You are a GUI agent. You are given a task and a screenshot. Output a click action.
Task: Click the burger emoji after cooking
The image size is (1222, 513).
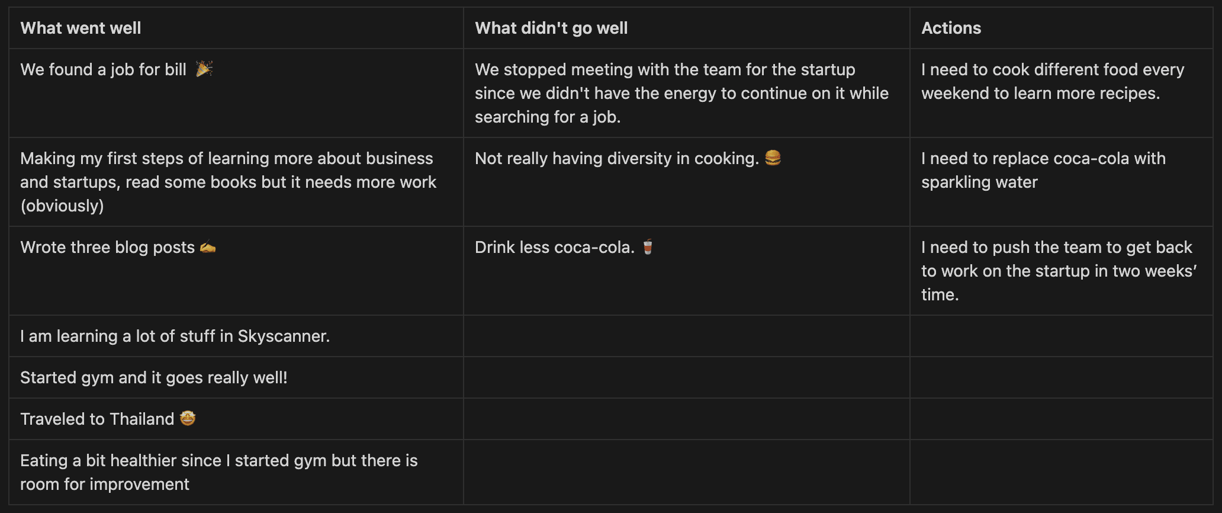pos(773,158)
